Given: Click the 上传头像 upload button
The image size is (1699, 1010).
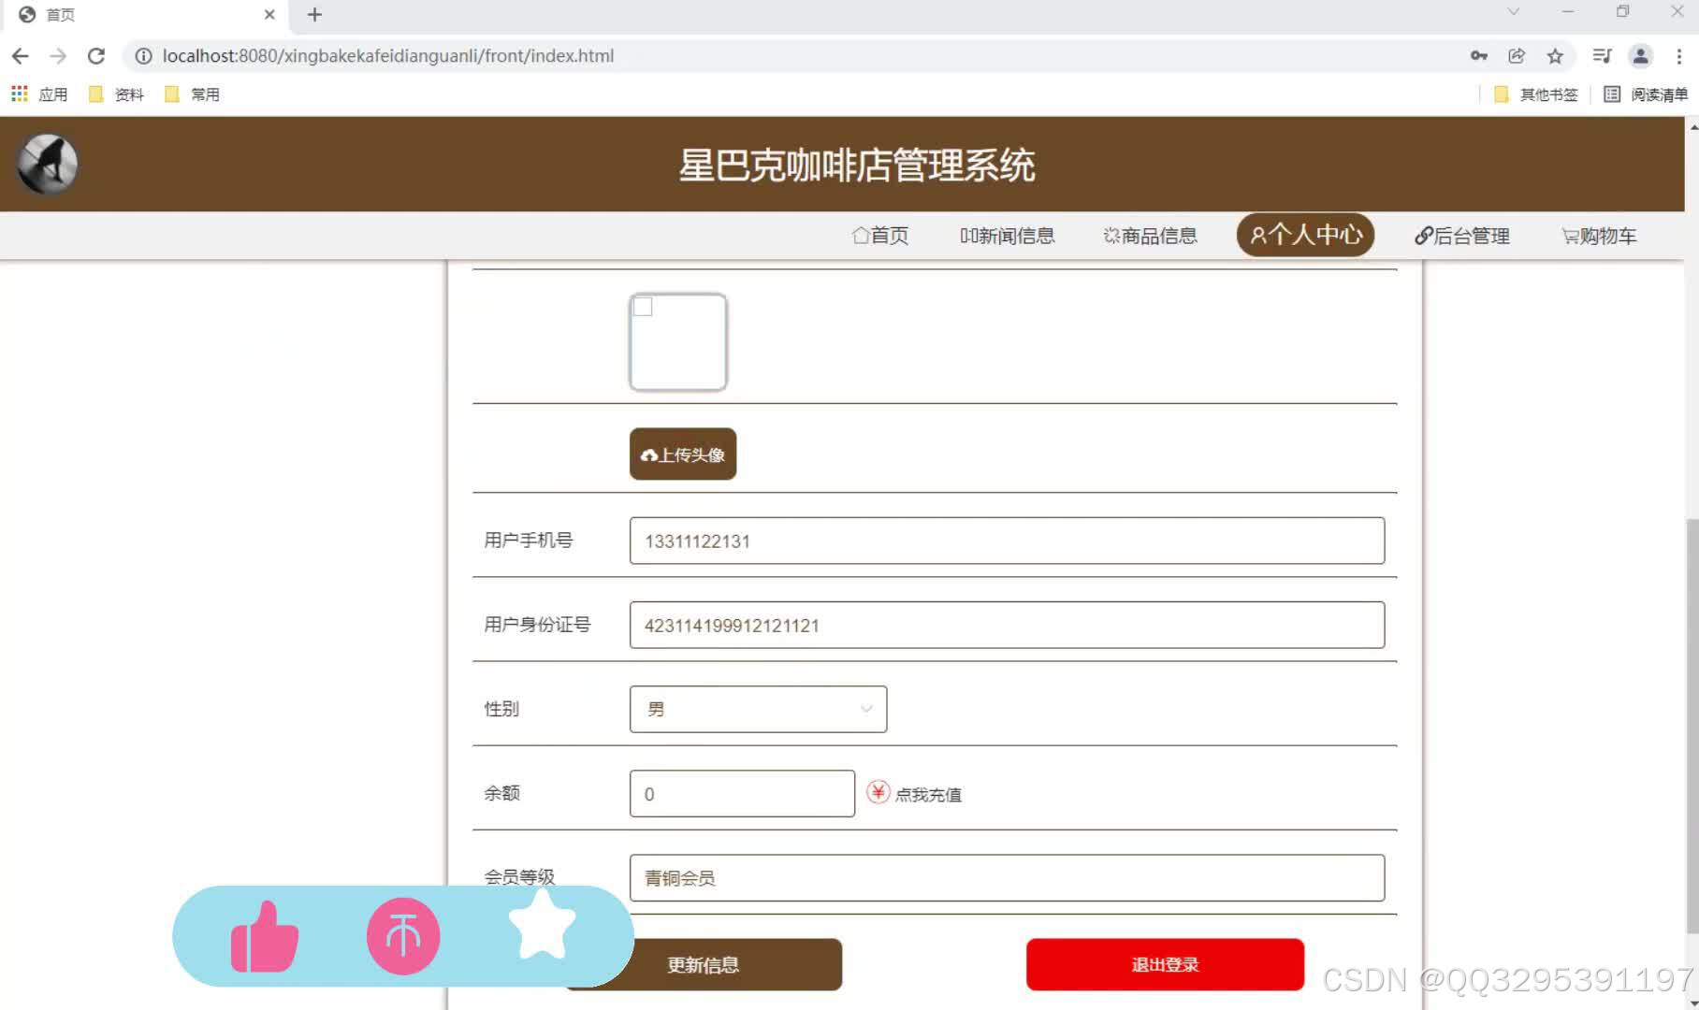Looking at the screenshot, I should click(683, 454).
